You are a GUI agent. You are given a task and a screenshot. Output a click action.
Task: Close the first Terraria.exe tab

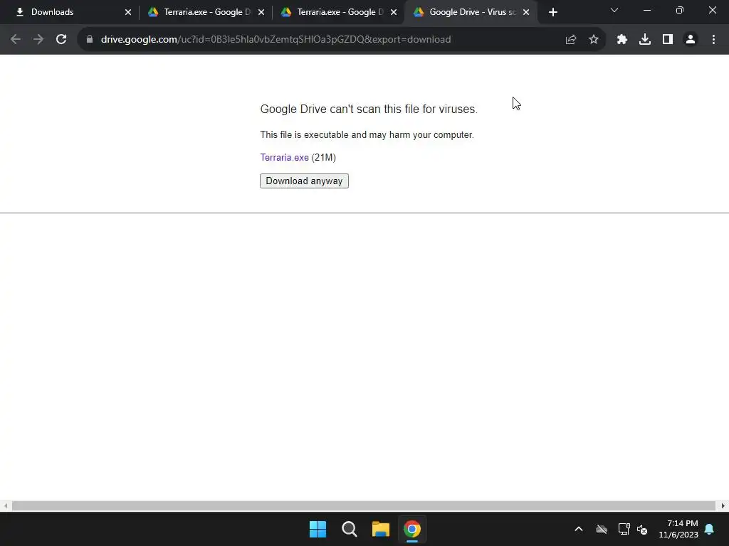[261, 13]
